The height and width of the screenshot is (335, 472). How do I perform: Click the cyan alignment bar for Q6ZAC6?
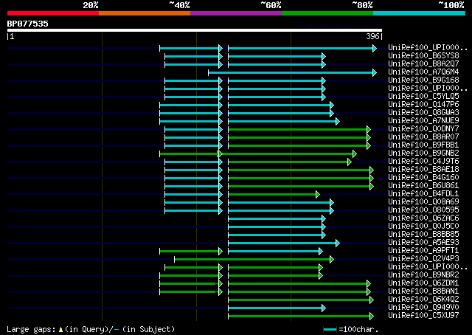[x=277, y=218]
